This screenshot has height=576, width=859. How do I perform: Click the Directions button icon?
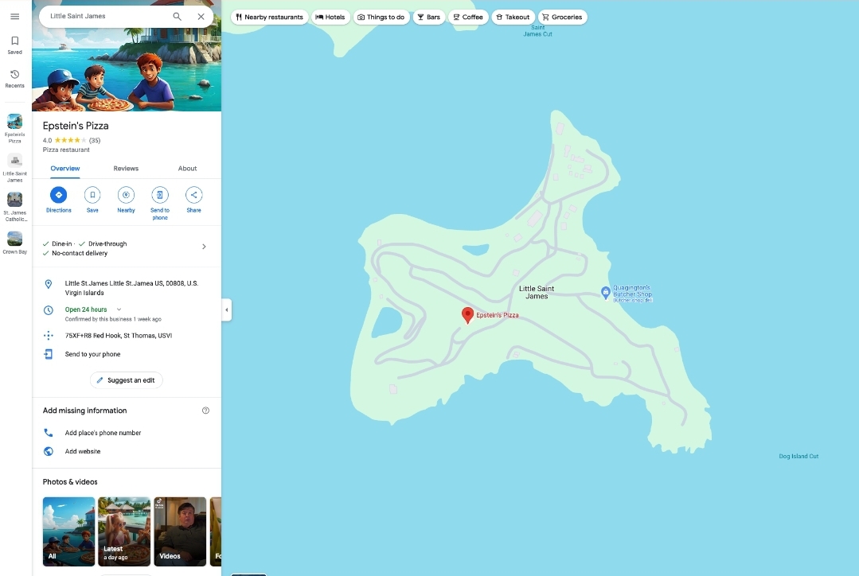point(59,195)
